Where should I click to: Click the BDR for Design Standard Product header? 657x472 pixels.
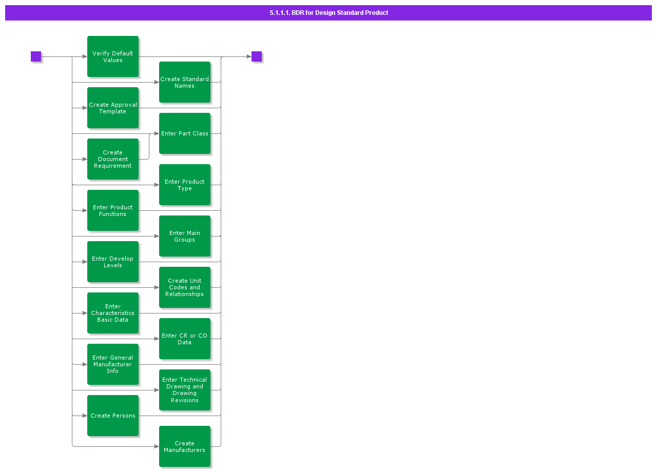328,13
